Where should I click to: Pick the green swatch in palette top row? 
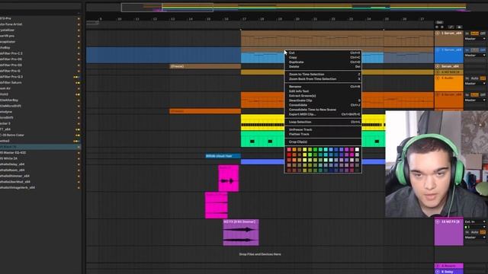coord(315,150)
